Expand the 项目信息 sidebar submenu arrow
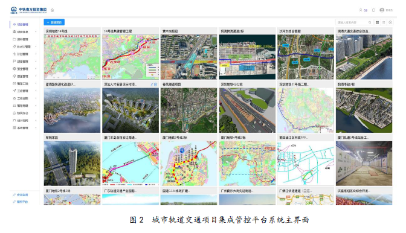 [x=36, y=32]
